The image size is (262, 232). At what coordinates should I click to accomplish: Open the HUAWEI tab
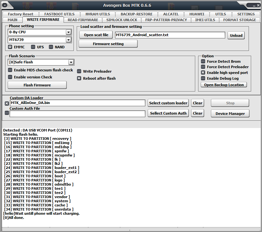click(x=197, y=14)
